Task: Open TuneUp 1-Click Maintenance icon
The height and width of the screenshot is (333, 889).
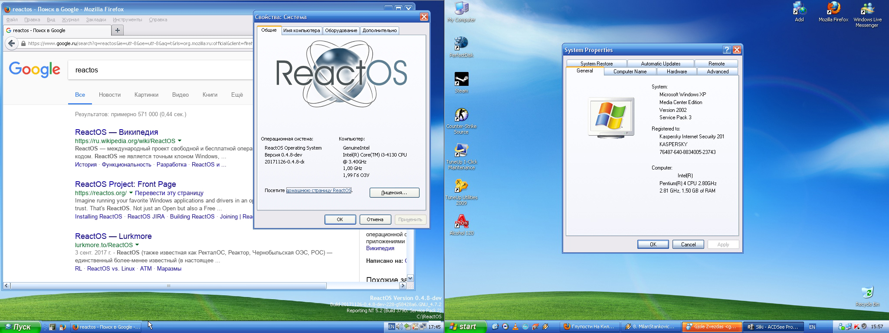Action: coord(461,157)
